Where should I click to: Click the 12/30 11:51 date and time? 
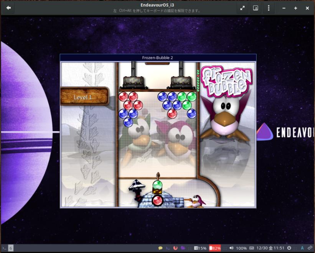click(270, 248)
